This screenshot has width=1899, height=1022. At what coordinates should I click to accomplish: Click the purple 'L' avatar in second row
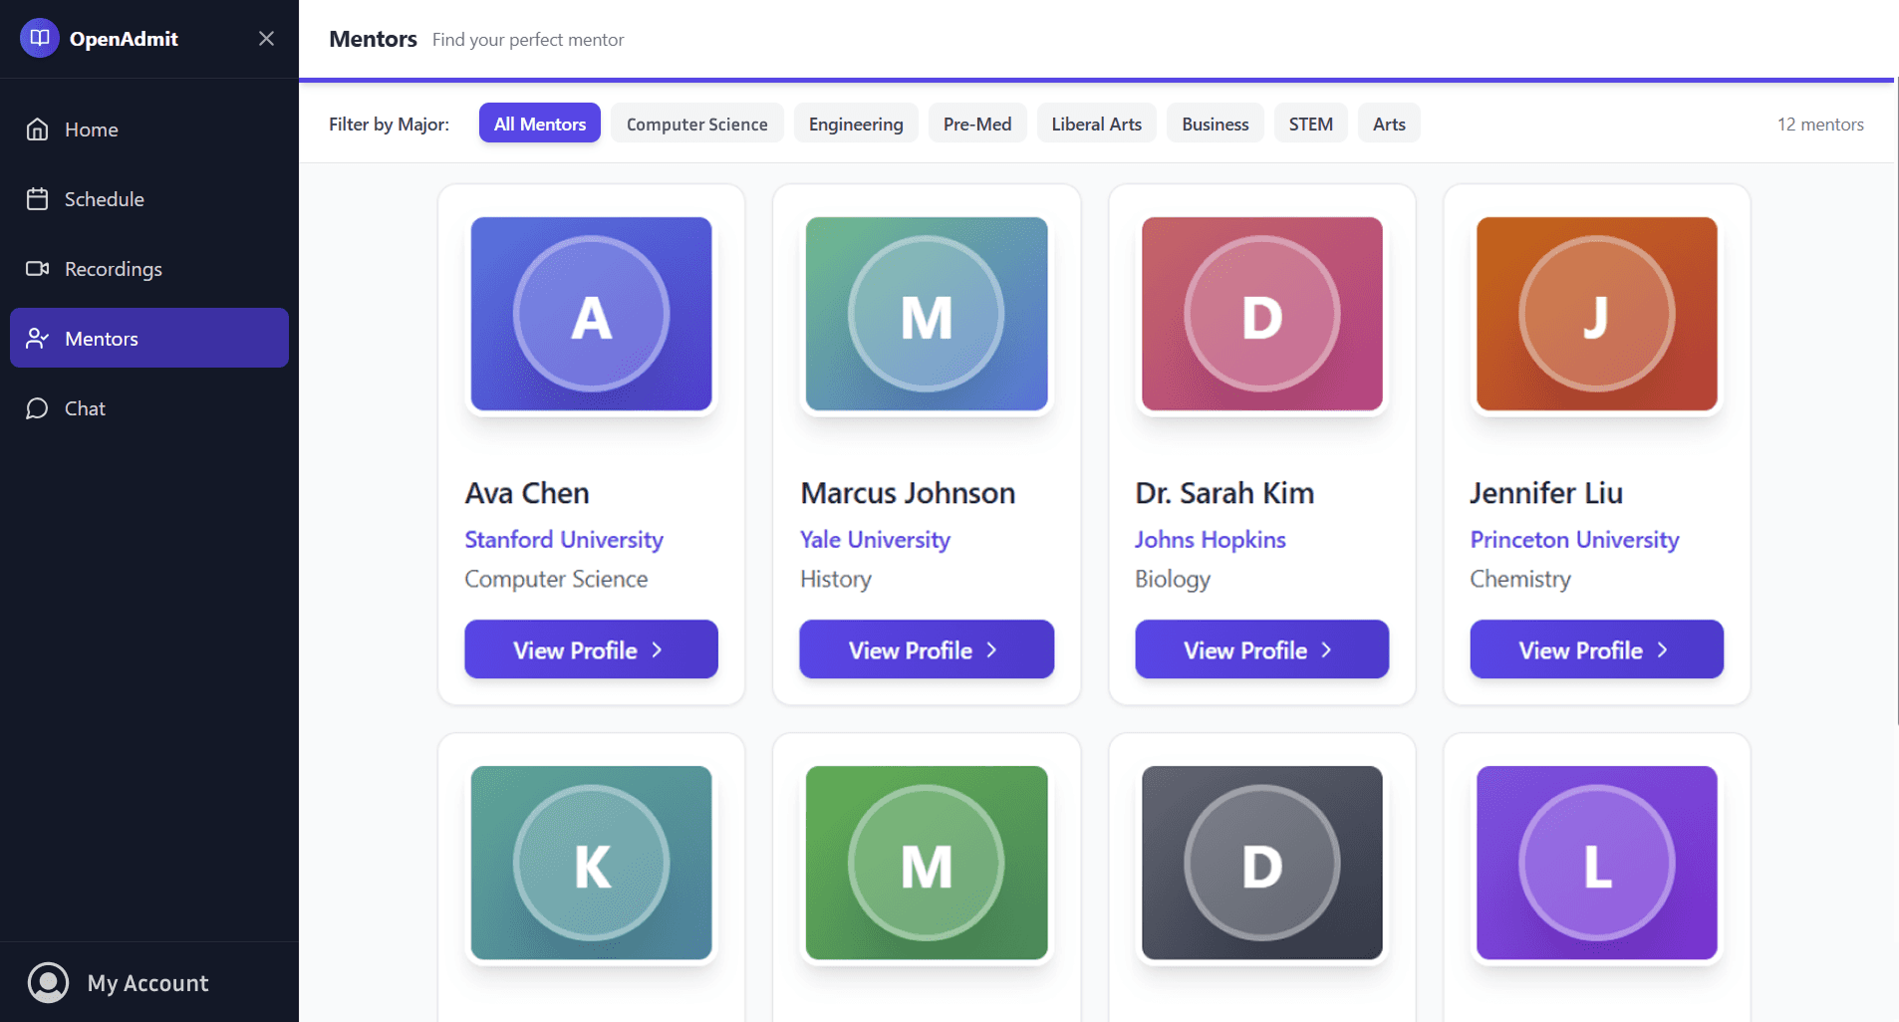1597,863
